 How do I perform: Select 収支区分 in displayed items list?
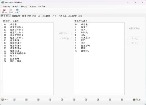(x=99, y=38)
